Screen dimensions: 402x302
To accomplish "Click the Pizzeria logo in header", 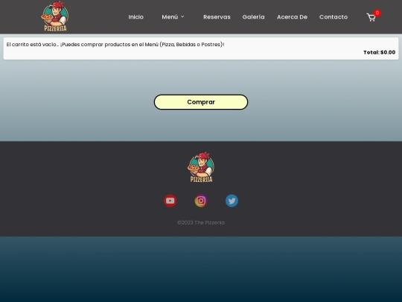I will (55, 16).
